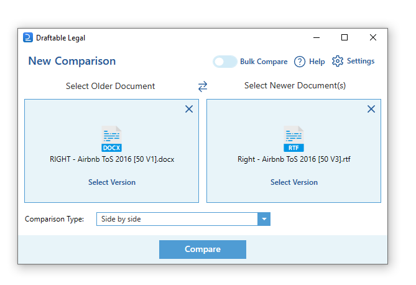
Task: Click the Comparison Type label
Action: 54,219
